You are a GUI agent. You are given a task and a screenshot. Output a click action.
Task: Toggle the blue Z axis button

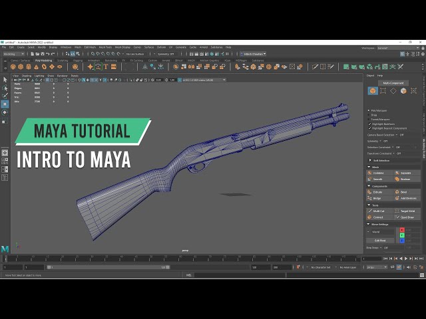click(x=402, y=241)
